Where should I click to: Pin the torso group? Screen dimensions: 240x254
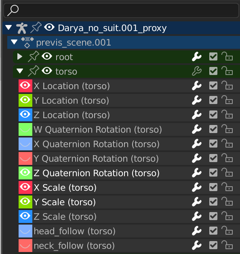tap(34, 71)
